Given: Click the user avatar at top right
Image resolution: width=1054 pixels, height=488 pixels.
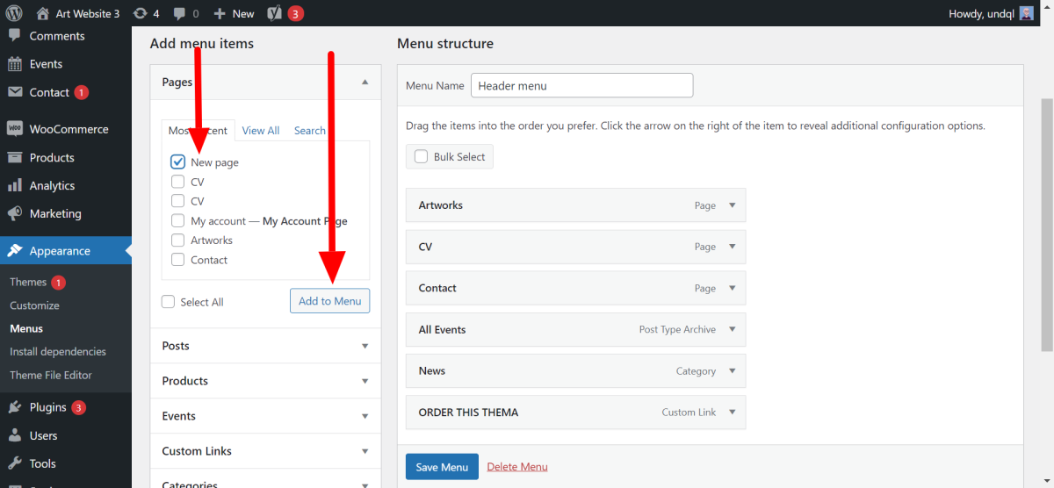Looking at the screenshot, I should [1026, 13].
